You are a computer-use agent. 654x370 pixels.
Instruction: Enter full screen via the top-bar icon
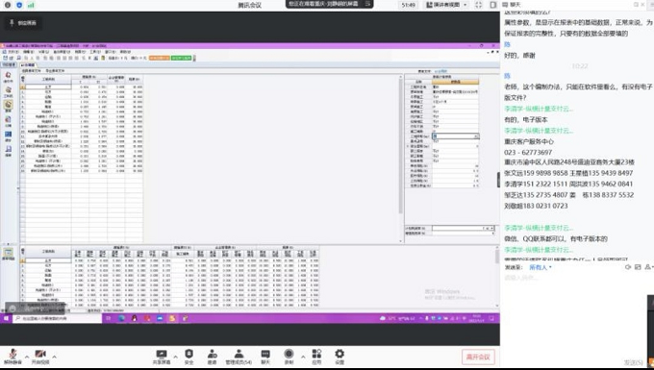click(479, 5)
